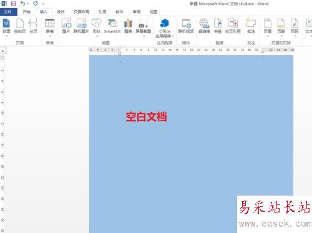Click the Save icon in Quick Access Toolbar

pos(13,4)
